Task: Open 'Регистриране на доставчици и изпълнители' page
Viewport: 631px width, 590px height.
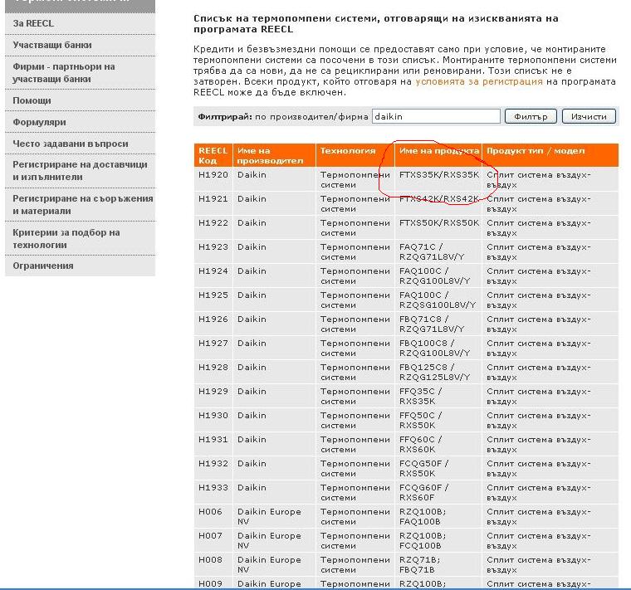Action: click(x=79, y=170)
